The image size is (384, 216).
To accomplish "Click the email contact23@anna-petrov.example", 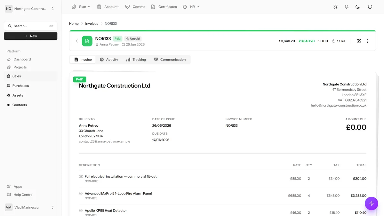I will click(x=105, y=141).
